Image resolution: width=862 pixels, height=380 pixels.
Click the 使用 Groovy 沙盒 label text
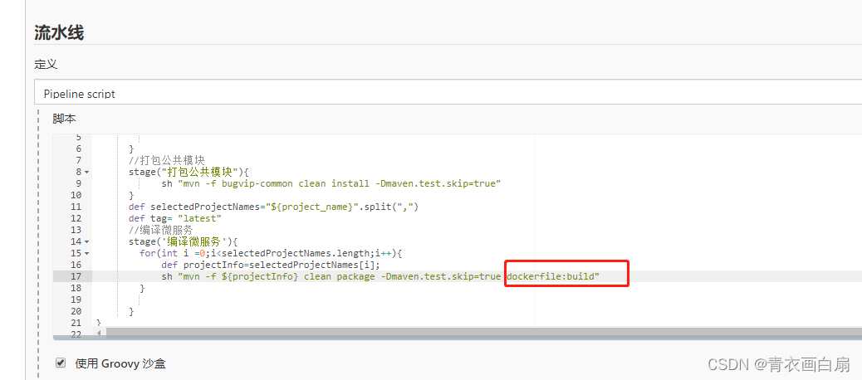pyautogui.click(x=120, y=363)
